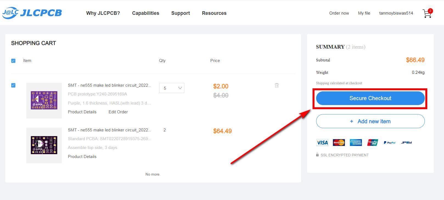Open My file page
This screenshot has width=444, height=200.
[364, 13]
